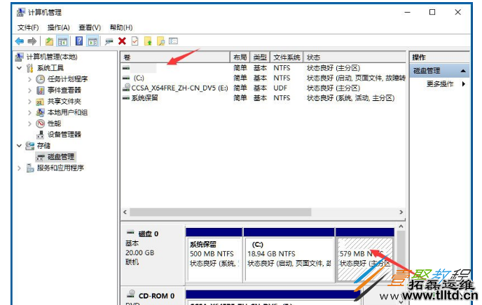
Task: Click the folder with magnifier search icon
Action: 160,41
